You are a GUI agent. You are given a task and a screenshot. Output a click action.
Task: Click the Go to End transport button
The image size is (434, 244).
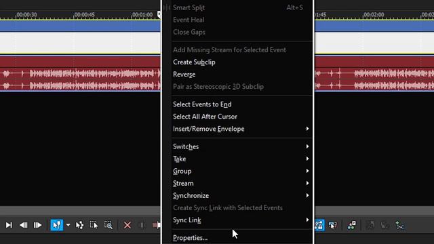[x=9, y=225]
